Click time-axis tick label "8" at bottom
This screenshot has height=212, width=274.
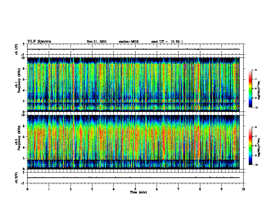200,189
